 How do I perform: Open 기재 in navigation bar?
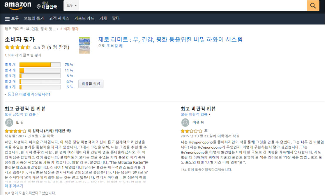[x=103, y=18]
